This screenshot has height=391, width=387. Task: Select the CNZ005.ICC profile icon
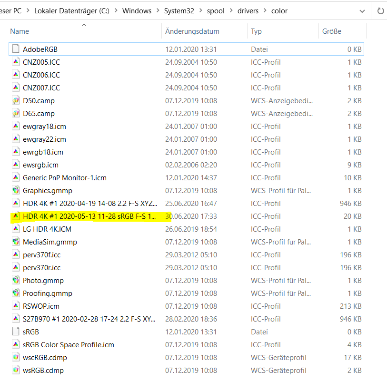pyautogui.click(x=15, y=62)
